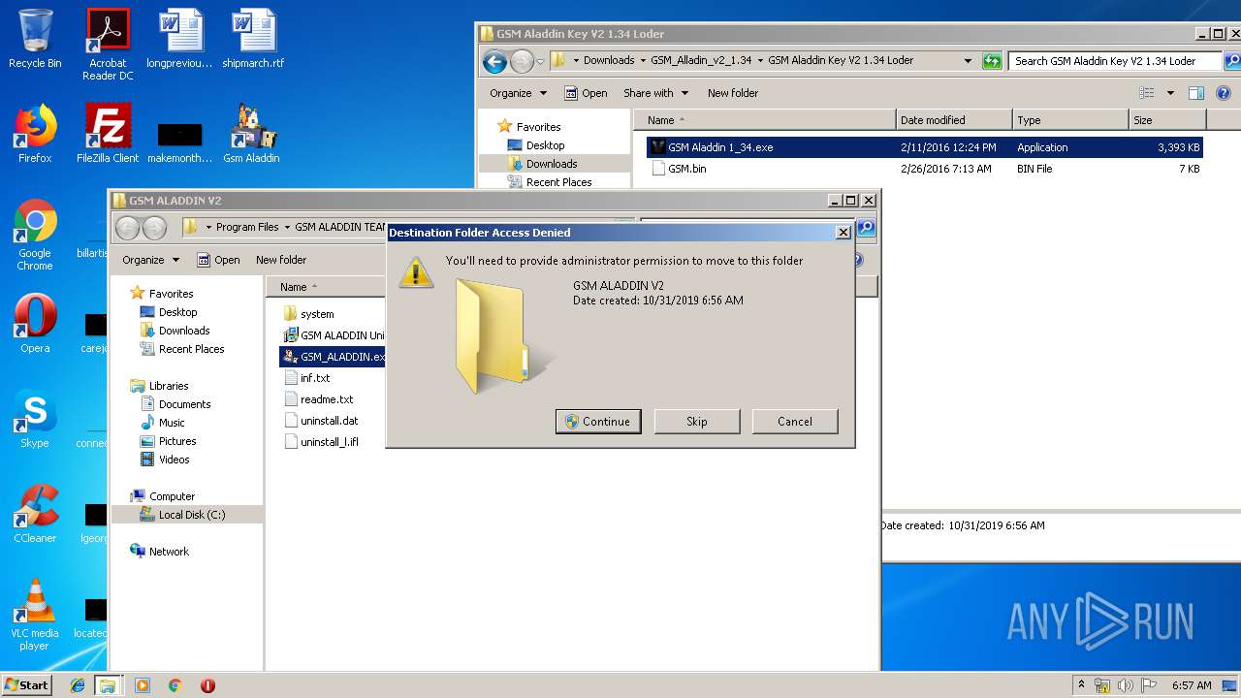The width and height of the screenshot is (1241, 698).
Task: Refresh the GSM Aladdin Key Loder folder
Action: [x=991, y=60]
